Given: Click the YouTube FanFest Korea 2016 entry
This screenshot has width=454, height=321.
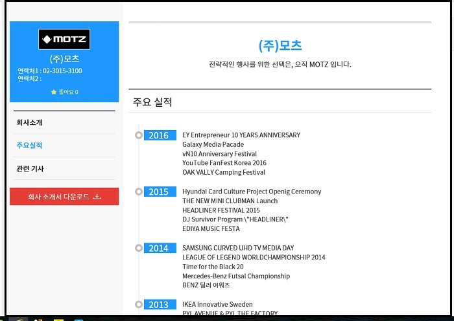Looking at the screenshot, I should pyautogui.click(x=224, y=163).
